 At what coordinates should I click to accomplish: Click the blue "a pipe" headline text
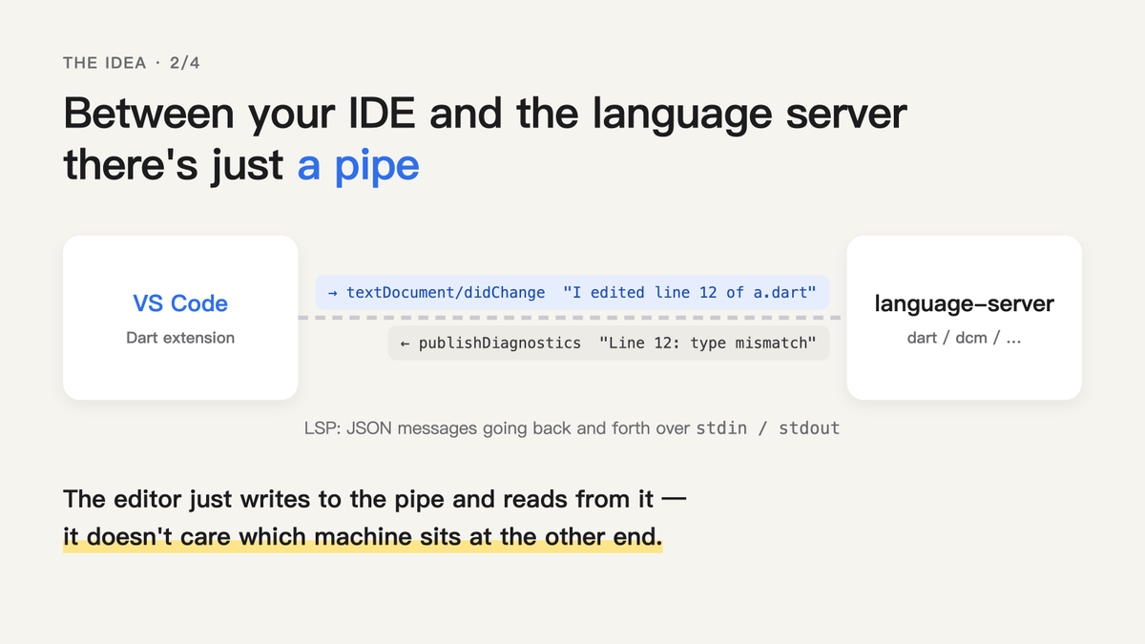pyautogui.click(x=358, y=165)
